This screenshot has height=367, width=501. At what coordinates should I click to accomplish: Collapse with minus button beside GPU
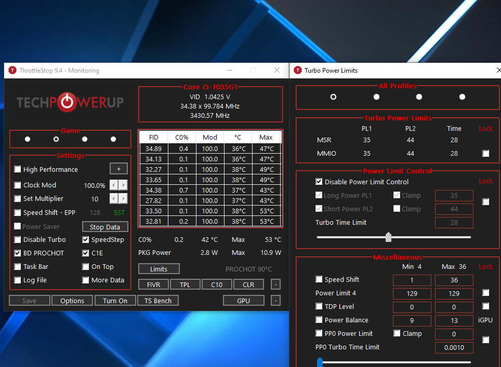click(x=275, y=301)
